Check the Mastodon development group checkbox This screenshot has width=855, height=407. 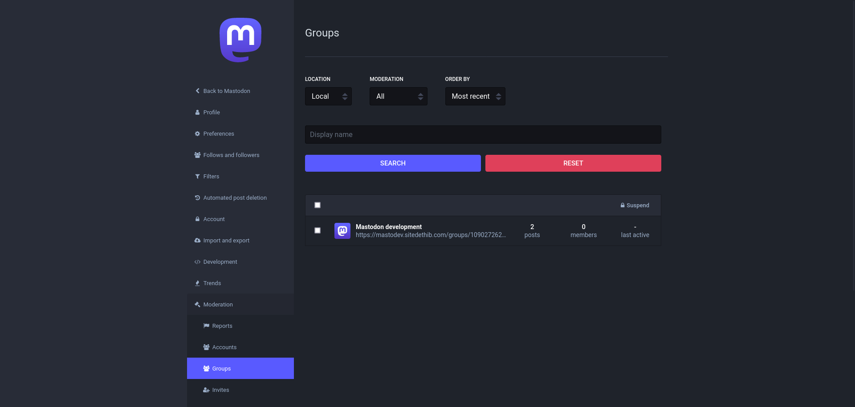tap(318, 230)
